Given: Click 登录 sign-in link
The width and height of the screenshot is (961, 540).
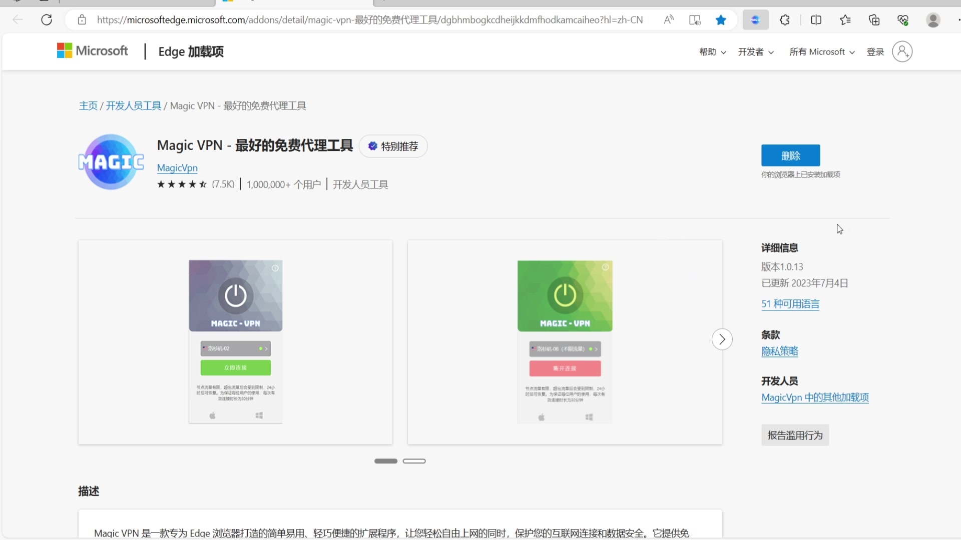Looking at the screenshot, I should tap(875, 52).
